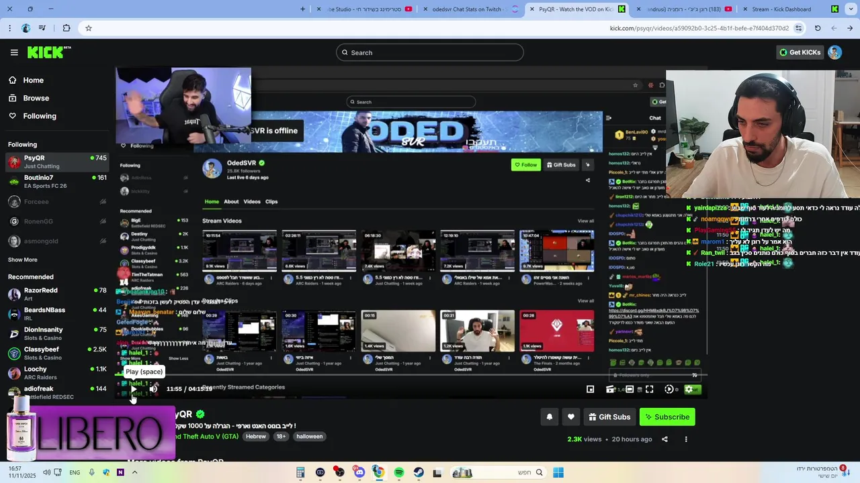The image size is (860, 483).
Task: Click the browser address bar URL
Action: pos(699,28)
